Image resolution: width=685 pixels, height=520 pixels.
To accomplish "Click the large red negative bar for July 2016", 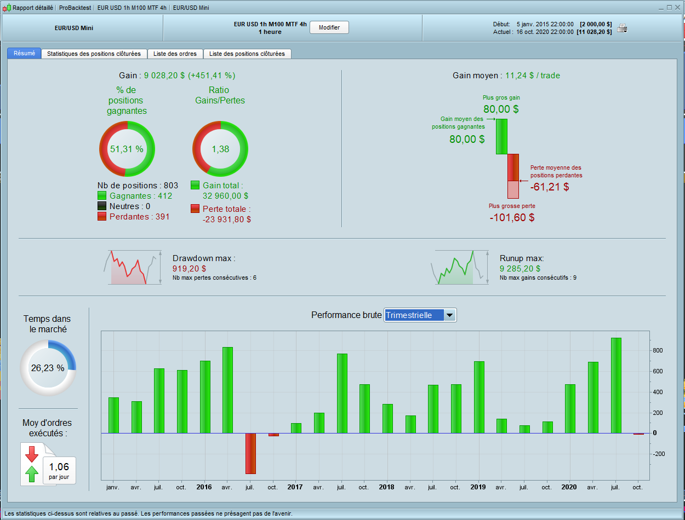I will click(250, 453).
